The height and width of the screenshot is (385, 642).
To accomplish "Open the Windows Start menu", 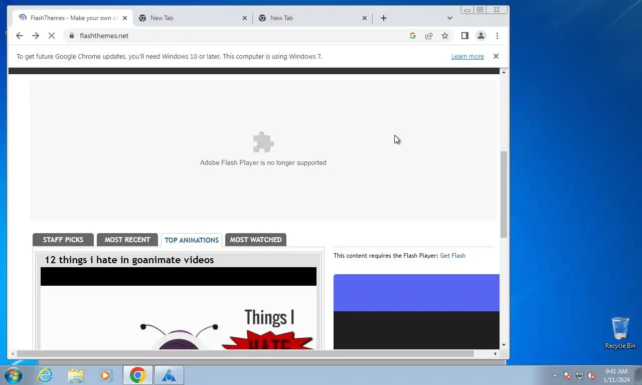I will (13, 375).
